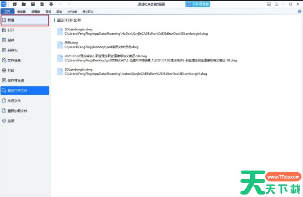The width and height of the screenshot is (303, 197).
Task: Close the CAD editor window
Action: click(298, 4)
